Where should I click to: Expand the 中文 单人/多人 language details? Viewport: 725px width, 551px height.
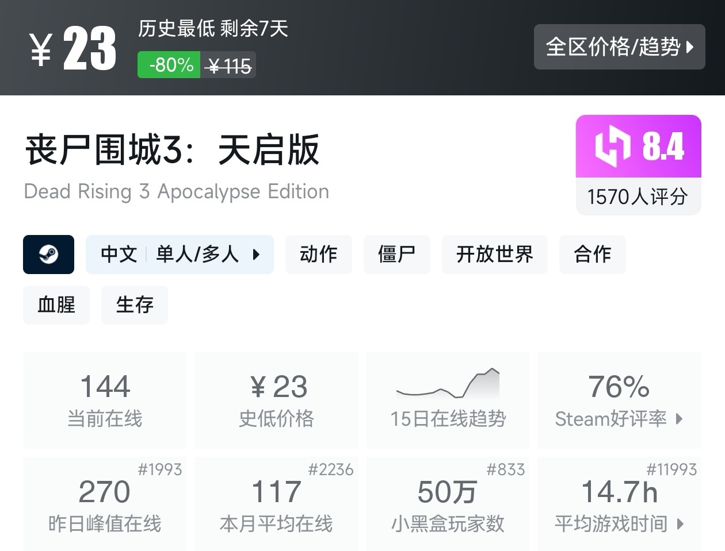point(180,254)
